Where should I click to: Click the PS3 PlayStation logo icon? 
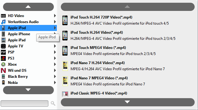click(x=3, y=58)
